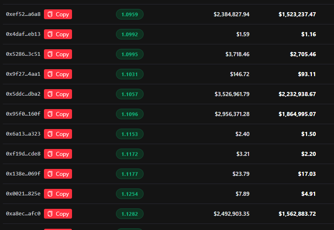Click the $1,864,995.07 amount
This screenshot has height=230, width=334.
[297, 114]
